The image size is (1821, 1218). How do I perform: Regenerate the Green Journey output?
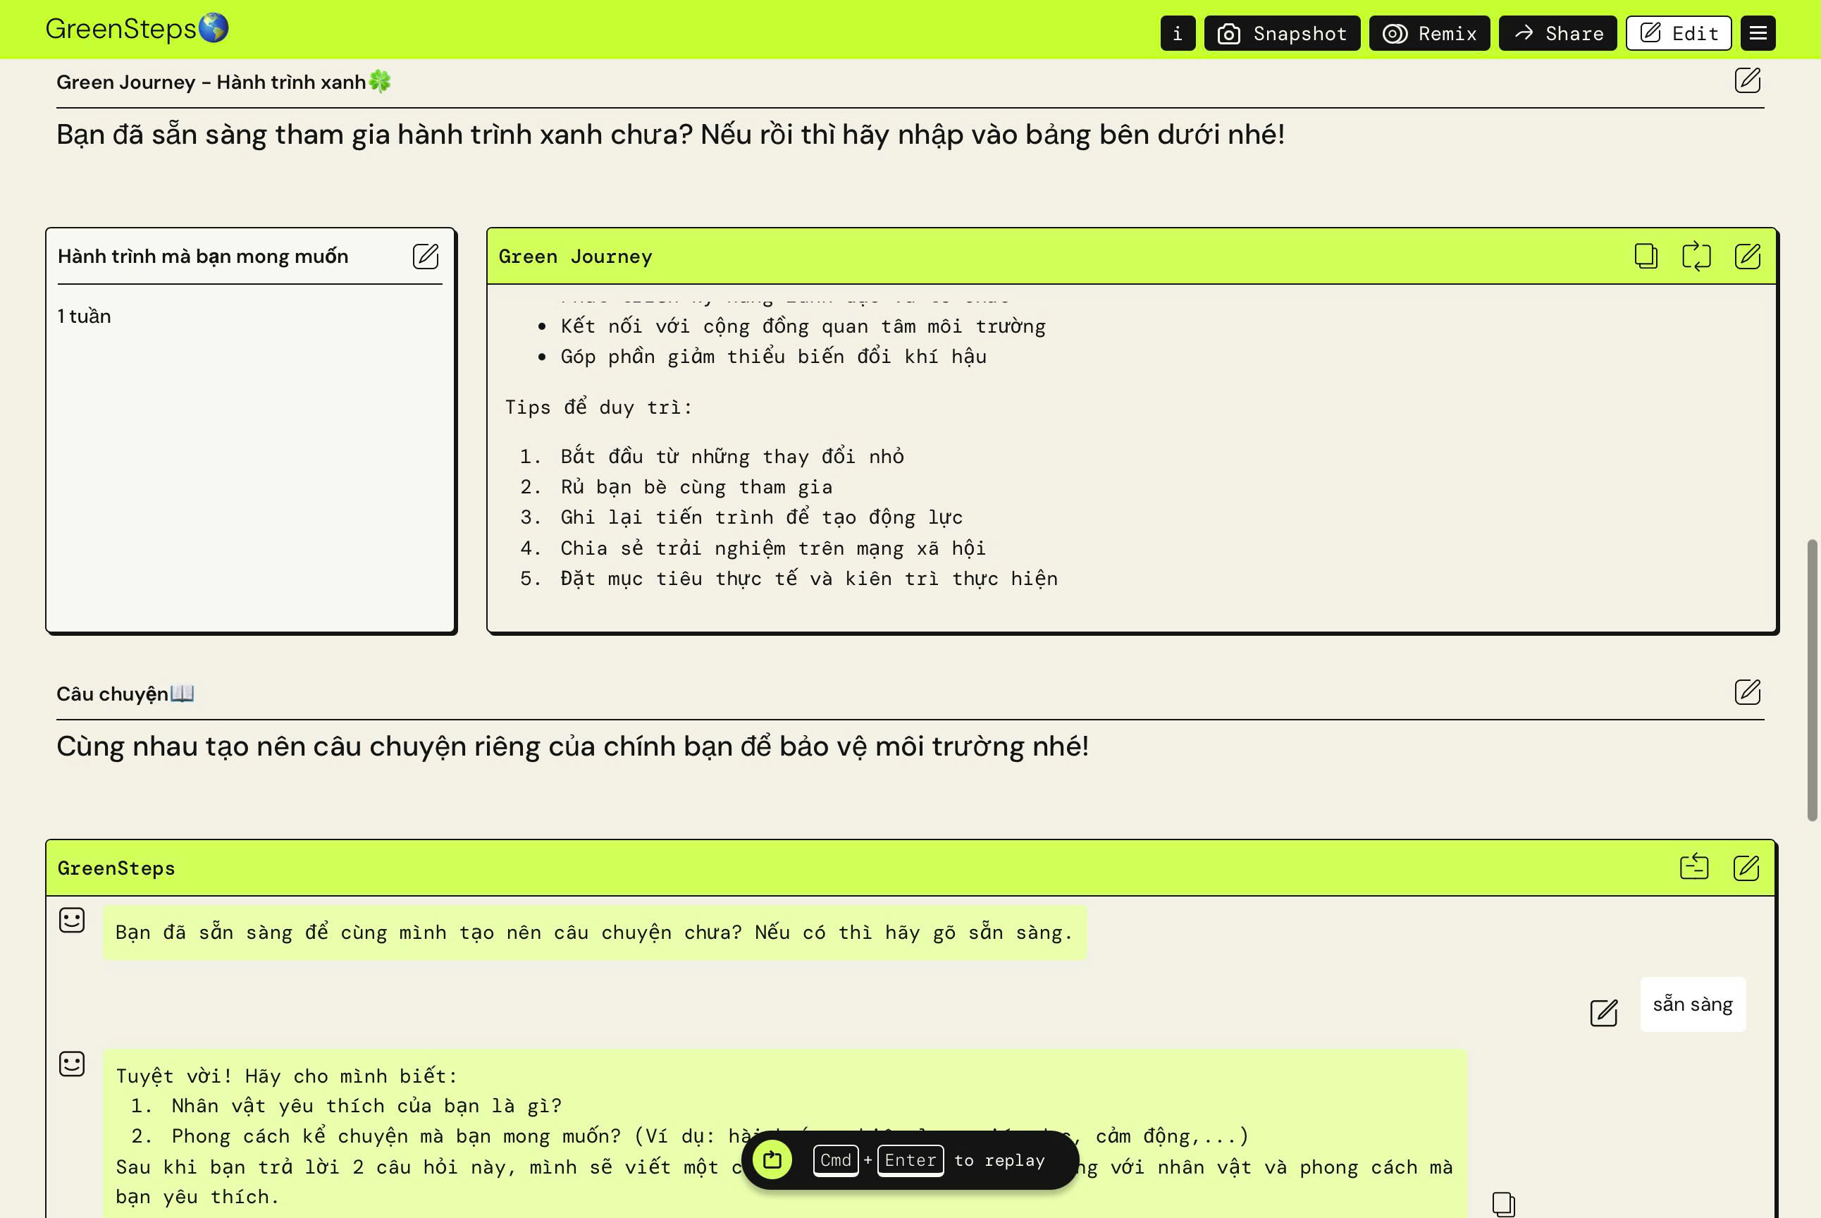(x=1696, y=256)
